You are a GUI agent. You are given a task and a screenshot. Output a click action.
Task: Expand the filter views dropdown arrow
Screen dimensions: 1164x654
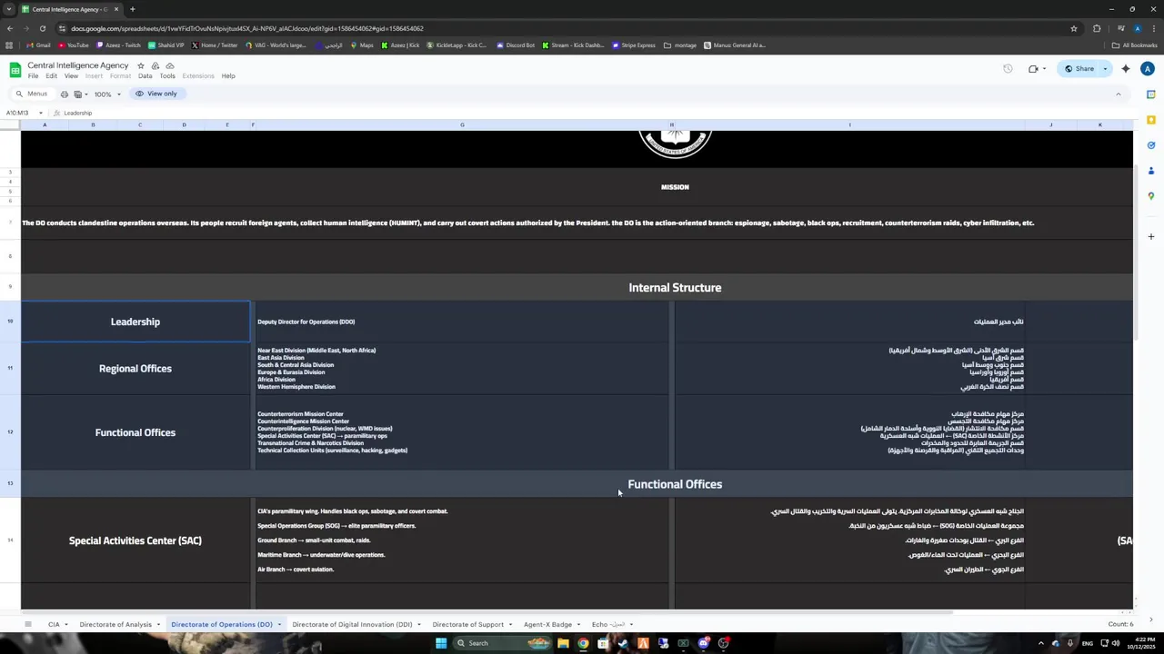(x=87, y=94)
